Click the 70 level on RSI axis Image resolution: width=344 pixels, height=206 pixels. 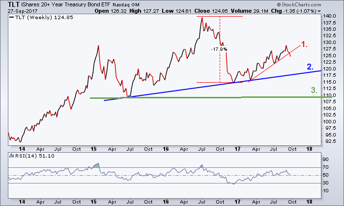325,167
